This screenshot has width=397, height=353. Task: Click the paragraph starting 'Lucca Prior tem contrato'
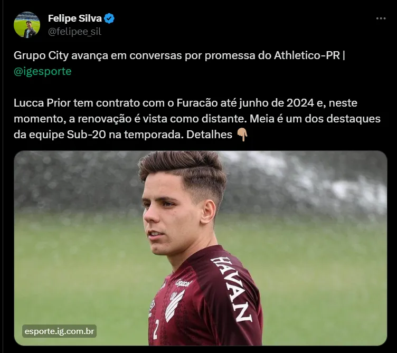[197, 119]
